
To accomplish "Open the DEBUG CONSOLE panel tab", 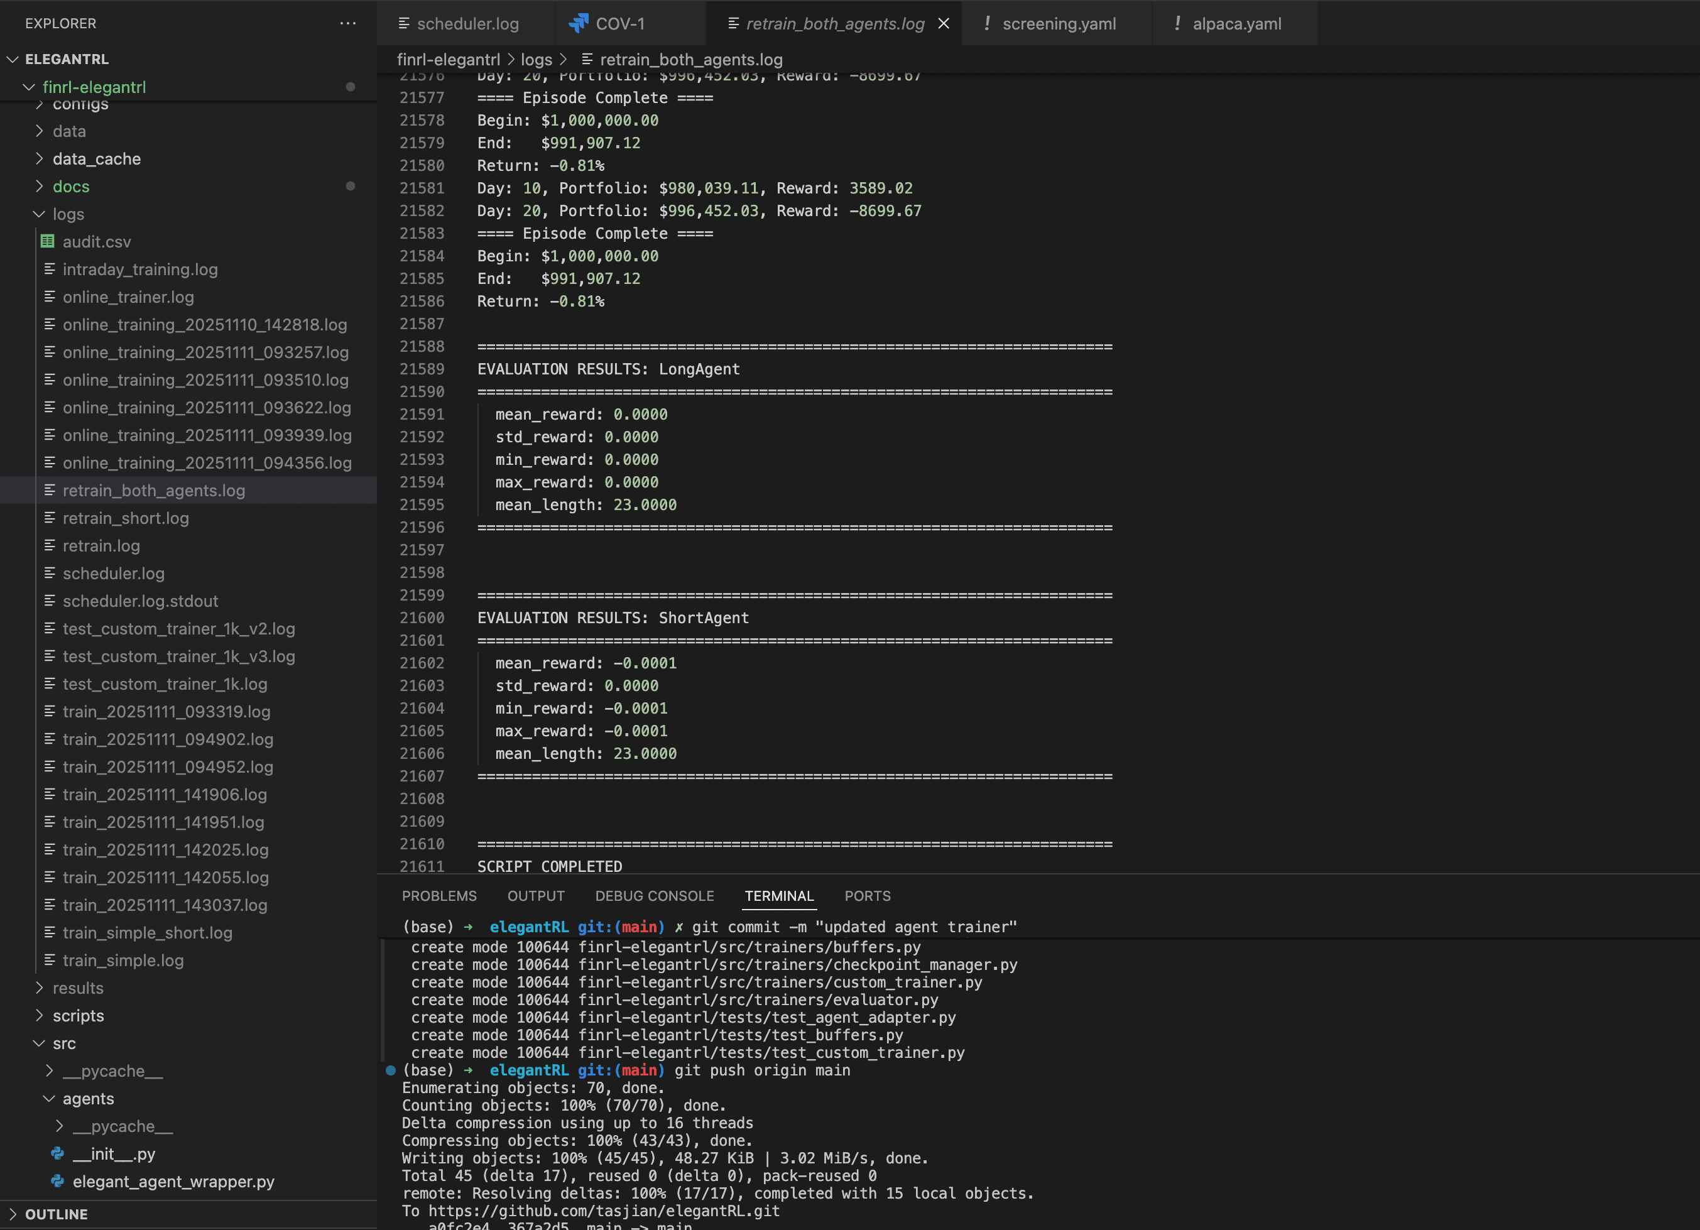I will tap(653, 896).
